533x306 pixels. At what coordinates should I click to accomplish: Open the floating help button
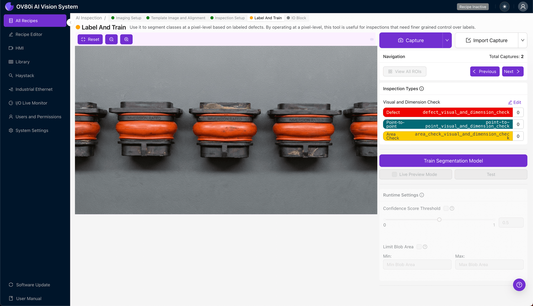point(519,285)
